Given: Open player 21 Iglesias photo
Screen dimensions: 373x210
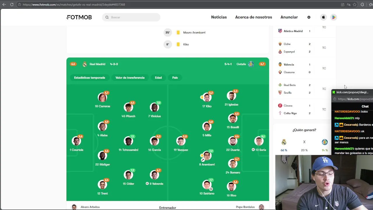Looking at the screenshot, I should 231,96.
